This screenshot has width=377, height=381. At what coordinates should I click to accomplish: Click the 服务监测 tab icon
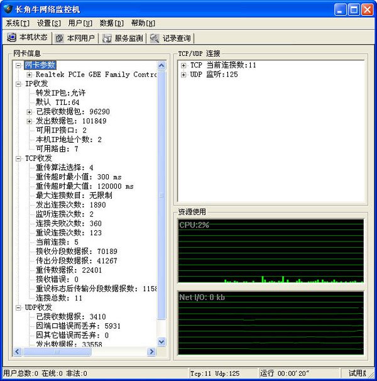click(107, 38)
